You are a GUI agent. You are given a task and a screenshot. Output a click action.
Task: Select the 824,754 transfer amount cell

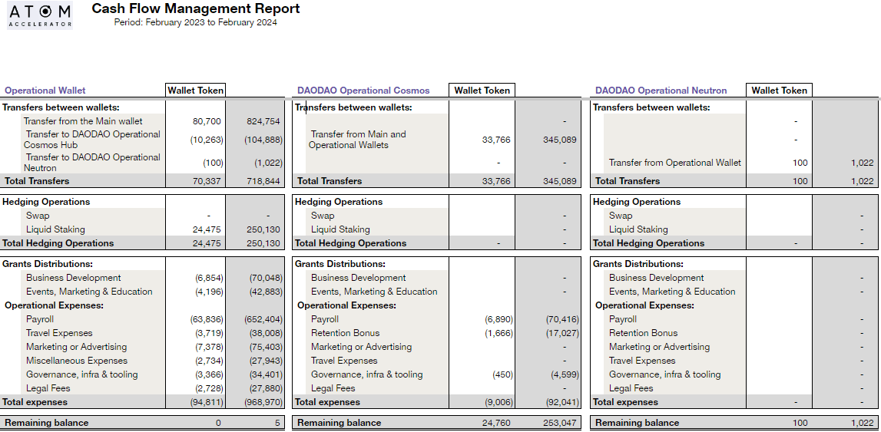(263, 121)
